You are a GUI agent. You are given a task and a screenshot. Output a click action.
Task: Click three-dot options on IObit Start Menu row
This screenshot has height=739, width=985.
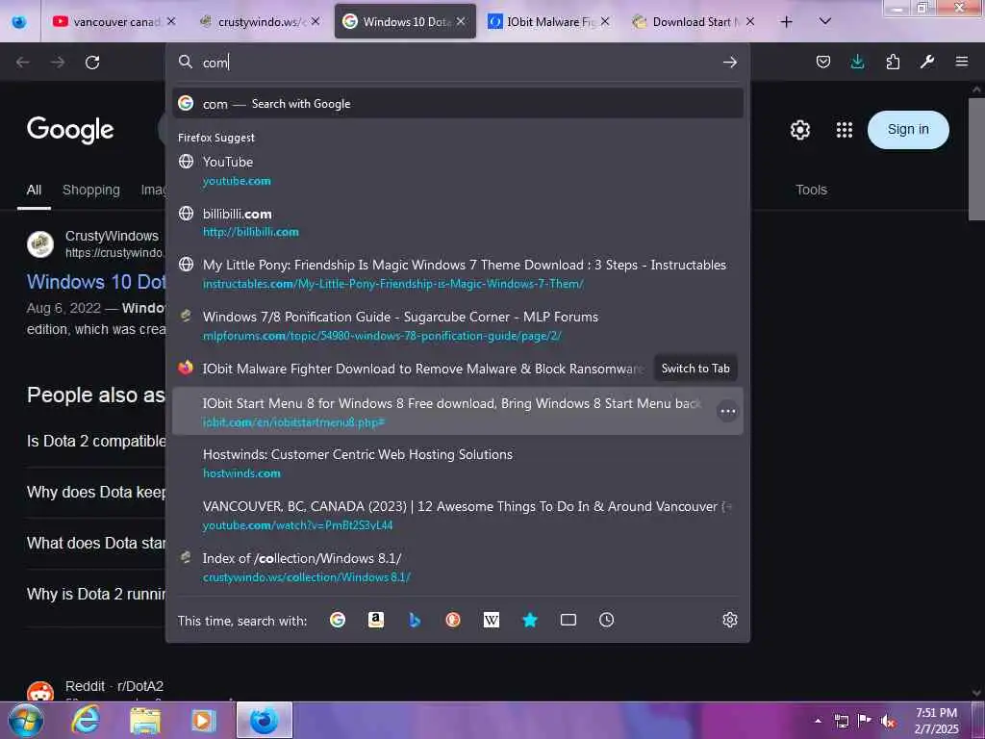(x=727, y=411)
